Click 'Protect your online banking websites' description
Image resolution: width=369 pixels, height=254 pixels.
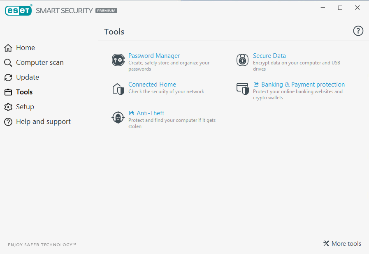(298, 95)
